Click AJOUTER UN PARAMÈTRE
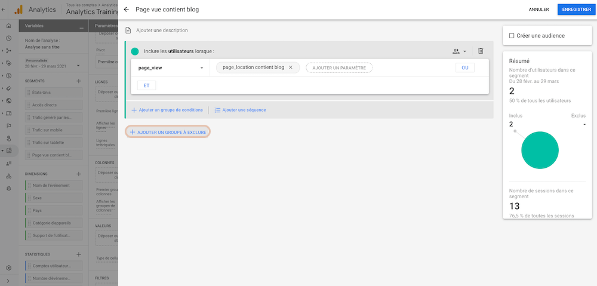The image size is (597, 286). point(339,68)
